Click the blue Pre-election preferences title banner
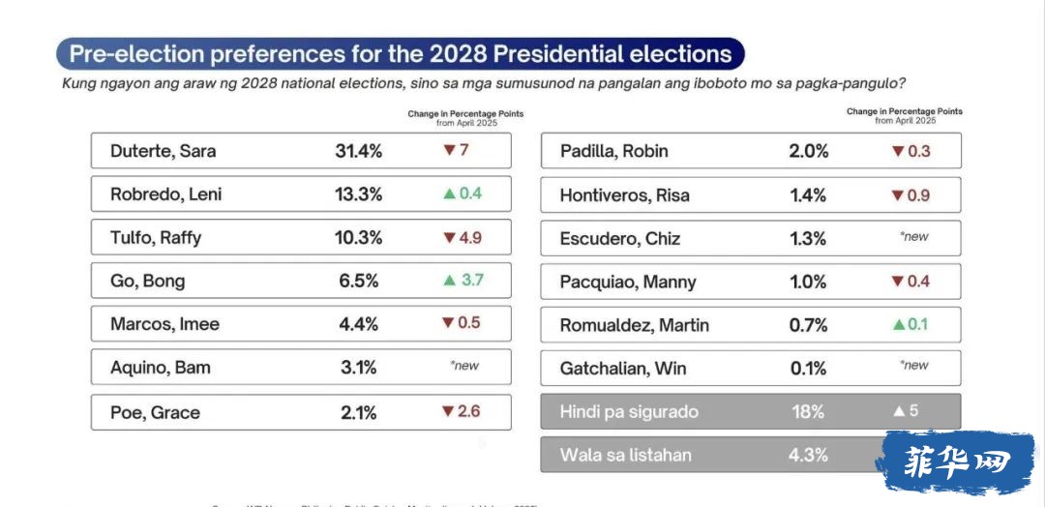 click(400, 54)
